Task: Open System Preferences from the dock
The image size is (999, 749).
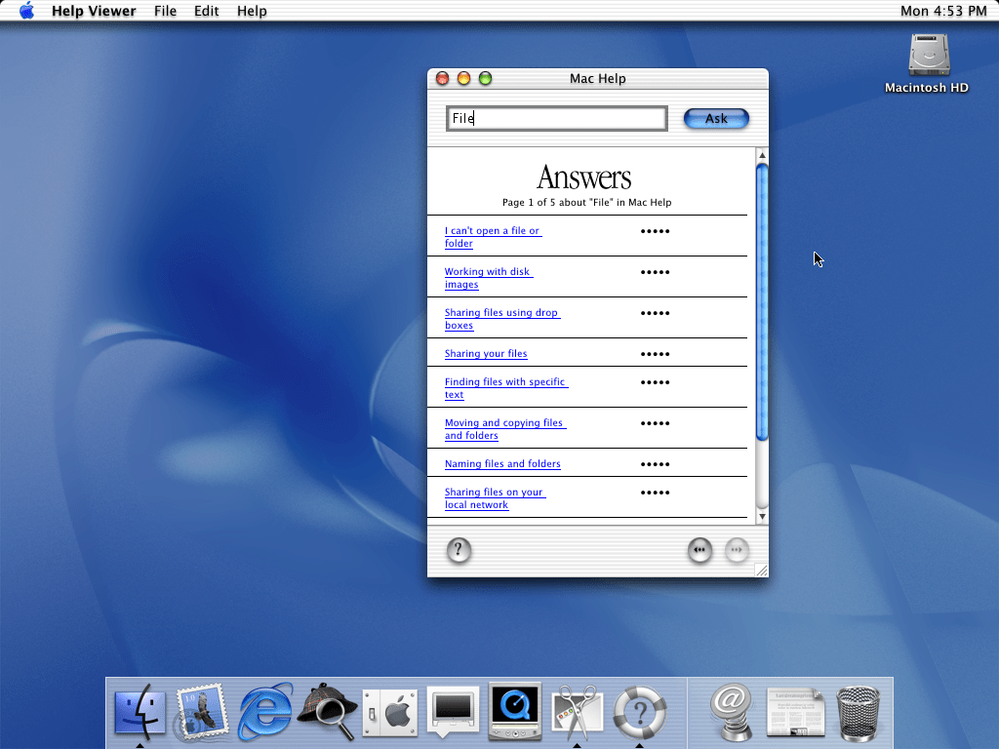Action: (389, 711)
